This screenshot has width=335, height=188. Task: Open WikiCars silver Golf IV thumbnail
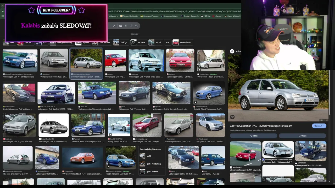click(x=146, y=61)
